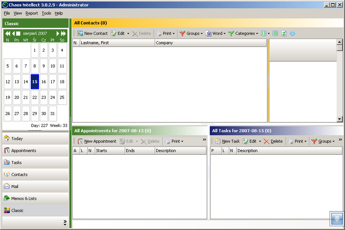Sort appointments by Ends column
This screenshot has height=230, width=345.
click(x=140, y=151)
